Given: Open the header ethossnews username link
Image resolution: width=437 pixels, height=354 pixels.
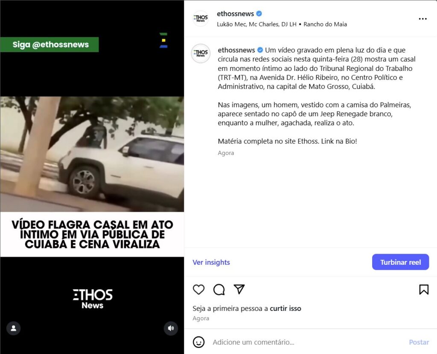Looking at the screenshot, I should point(235,14).
